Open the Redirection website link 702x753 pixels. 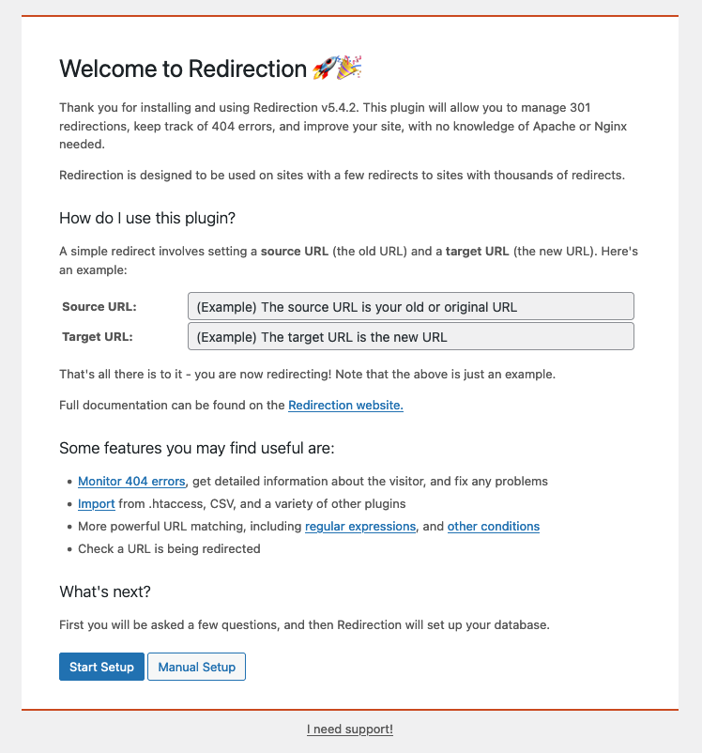pos(345,406)
